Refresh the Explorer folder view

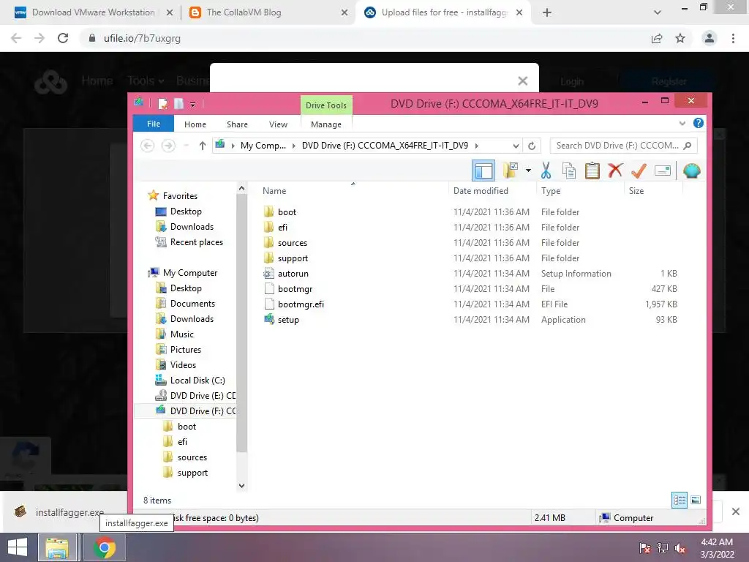tap(531, 146)
